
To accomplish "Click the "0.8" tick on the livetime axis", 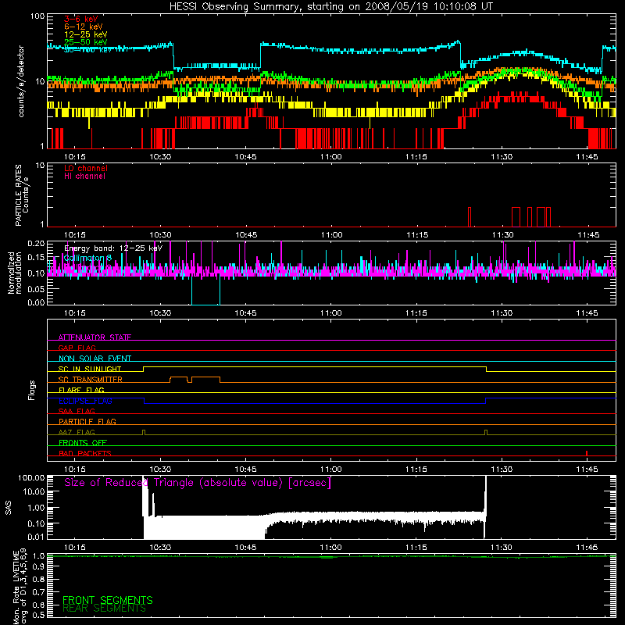I will 39,579.
